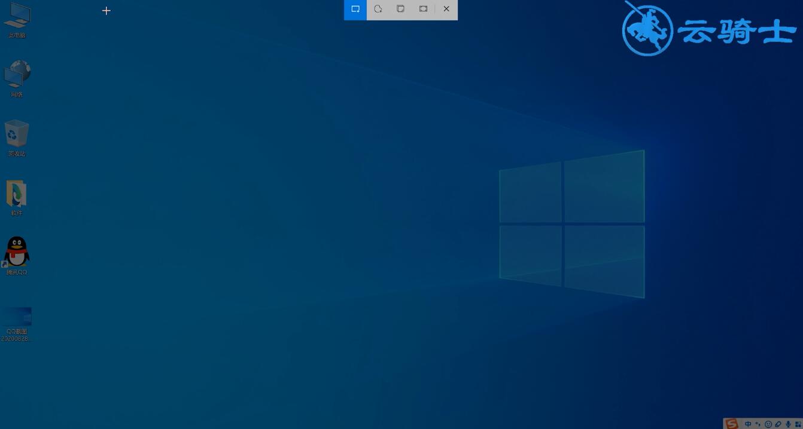Click the Sogou skin pen icon
The image size is (803, 429).
[x=778, y=424]
